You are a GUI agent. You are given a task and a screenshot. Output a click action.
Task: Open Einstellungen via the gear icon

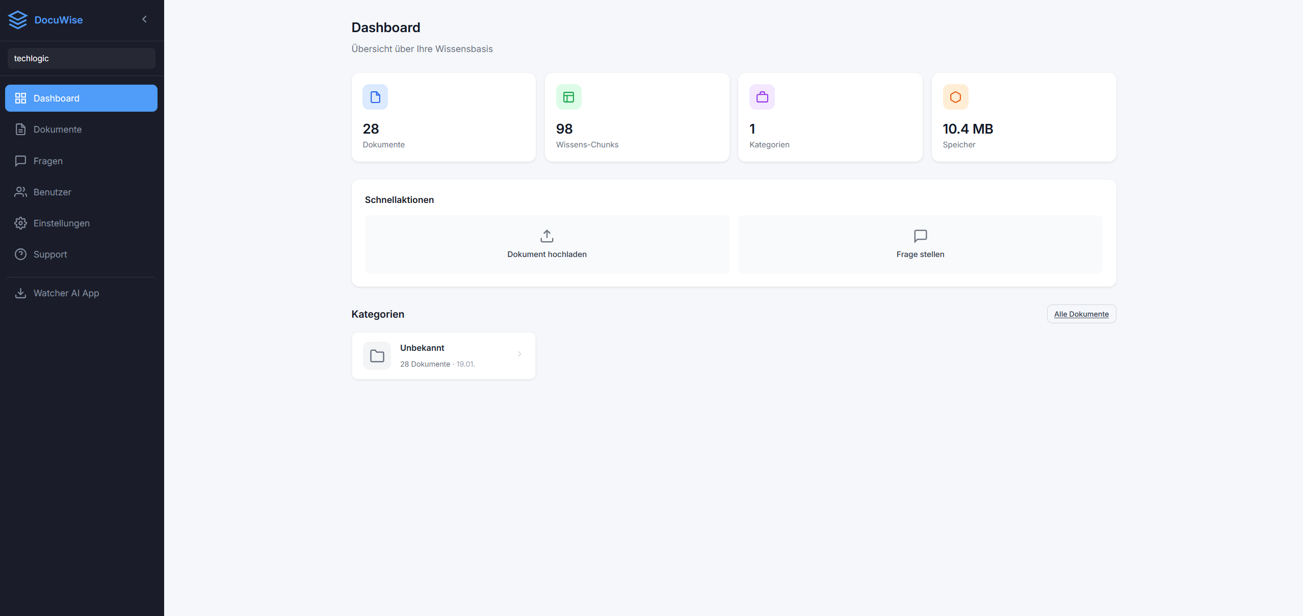pyautogui.click(x=21, y=223)
